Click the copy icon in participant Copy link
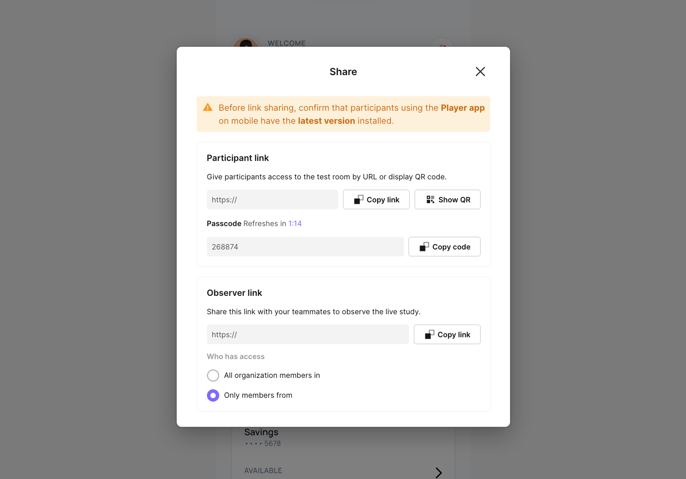This screenshot has width=686, height=479. tap(359, 200)
